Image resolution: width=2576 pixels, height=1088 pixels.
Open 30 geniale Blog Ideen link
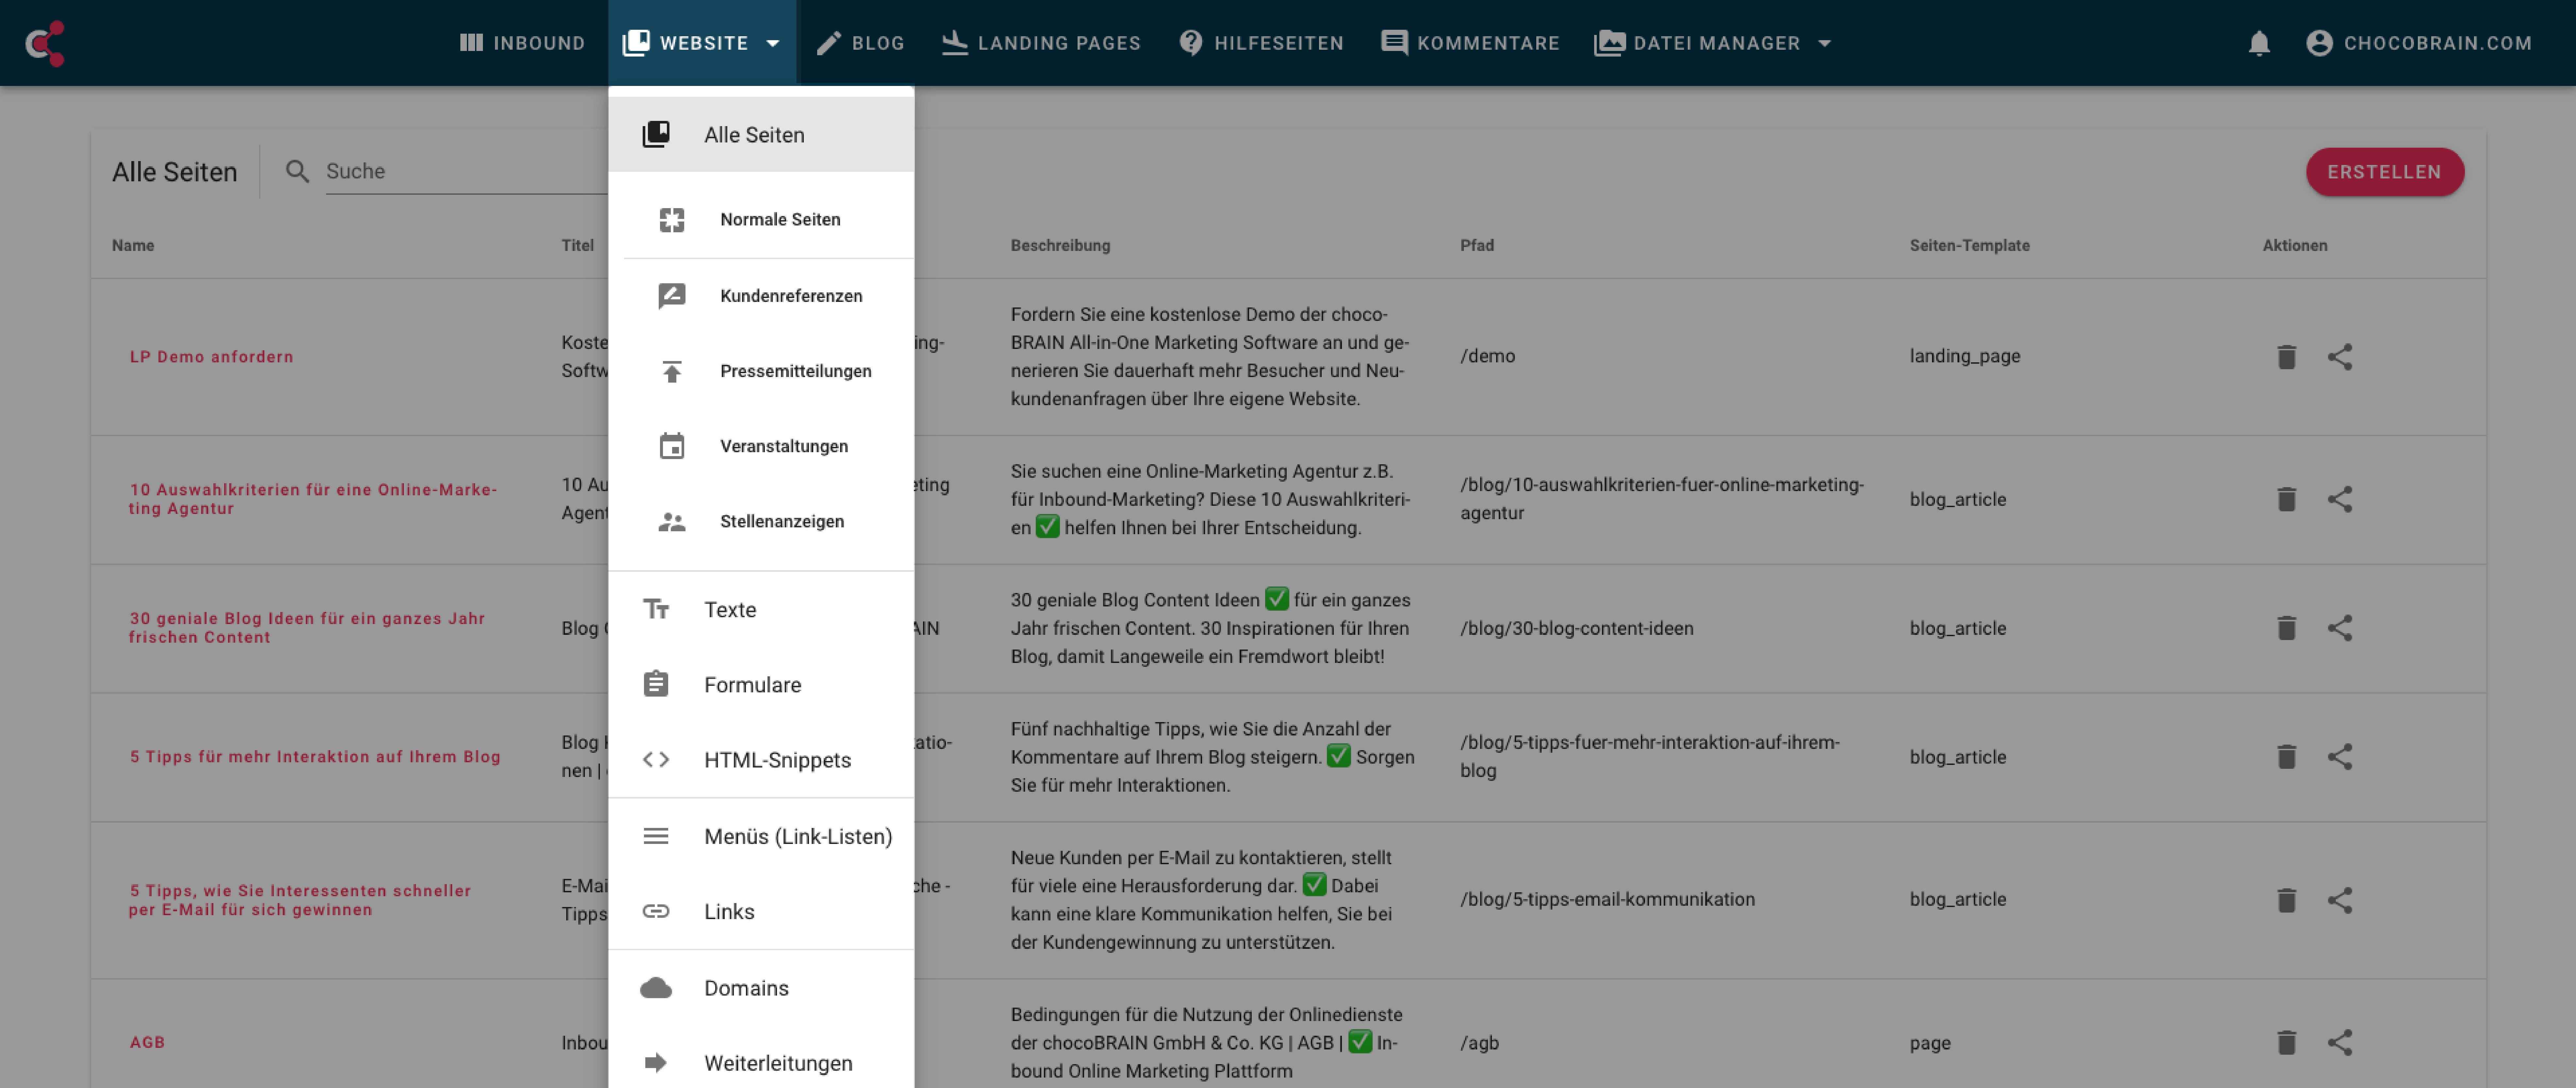[307, 628]
